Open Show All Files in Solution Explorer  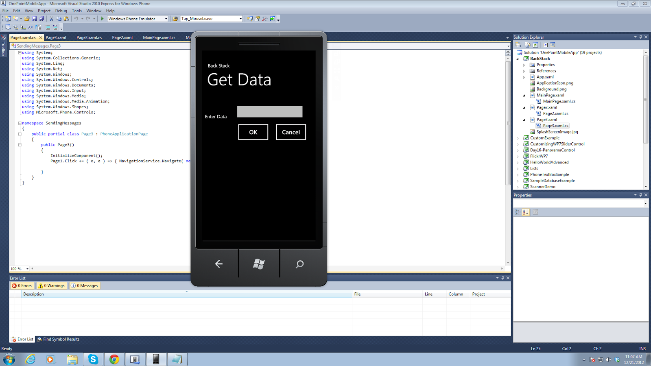[x=527, y=45]
